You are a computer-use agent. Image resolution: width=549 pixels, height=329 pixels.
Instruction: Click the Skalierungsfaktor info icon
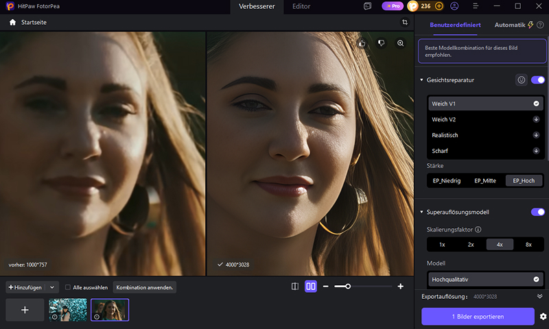(x=478, y=230)
